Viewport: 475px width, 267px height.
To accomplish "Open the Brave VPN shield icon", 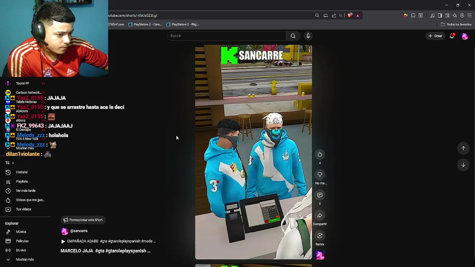I will (462, 16).
